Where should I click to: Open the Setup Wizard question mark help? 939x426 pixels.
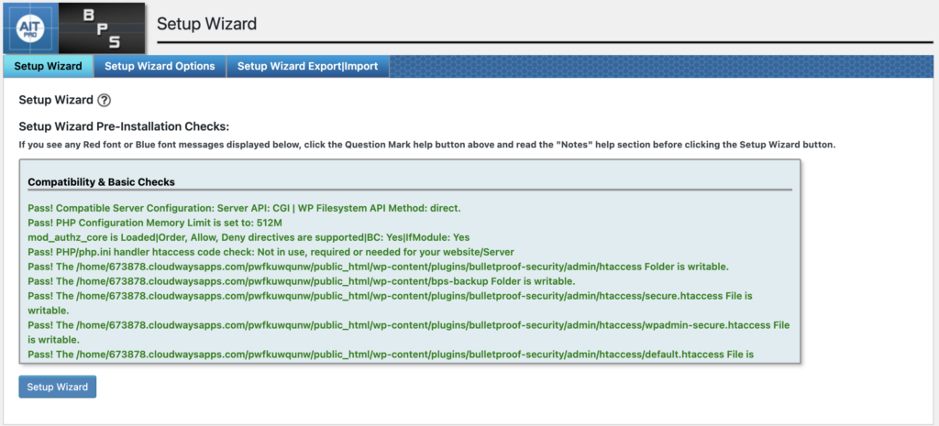pyautogui.click(x=105, y=101)
